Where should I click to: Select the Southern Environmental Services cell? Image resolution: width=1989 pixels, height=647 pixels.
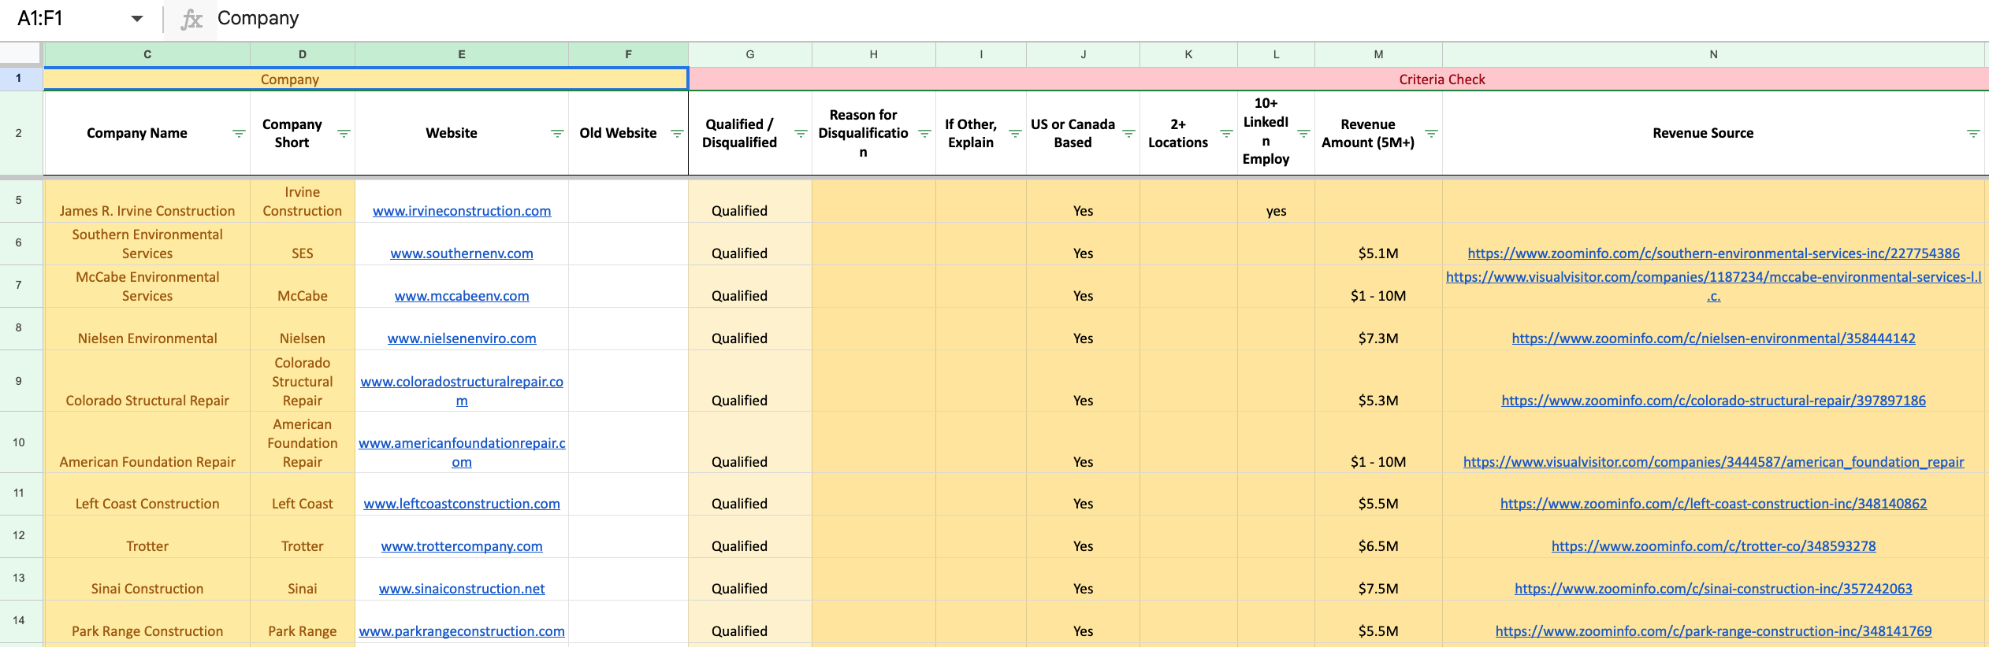point(147,244)
